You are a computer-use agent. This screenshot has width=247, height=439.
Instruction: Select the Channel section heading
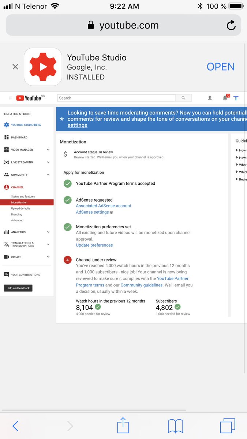[x=17, y=187]
